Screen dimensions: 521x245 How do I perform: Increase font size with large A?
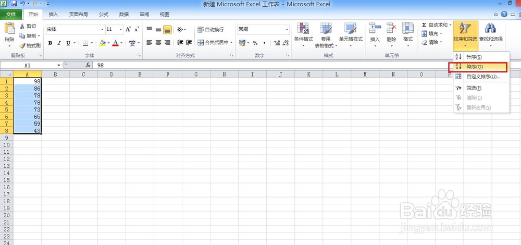click(x=128, y=29)
